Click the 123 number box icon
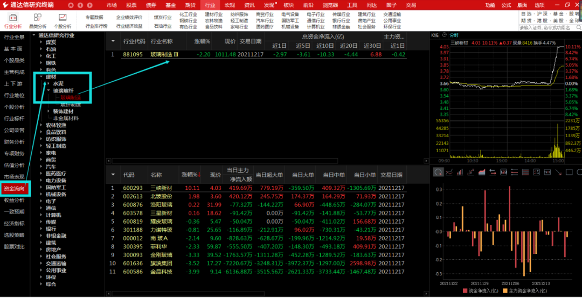This screenshot has height=298, width=582. [504, 172]
